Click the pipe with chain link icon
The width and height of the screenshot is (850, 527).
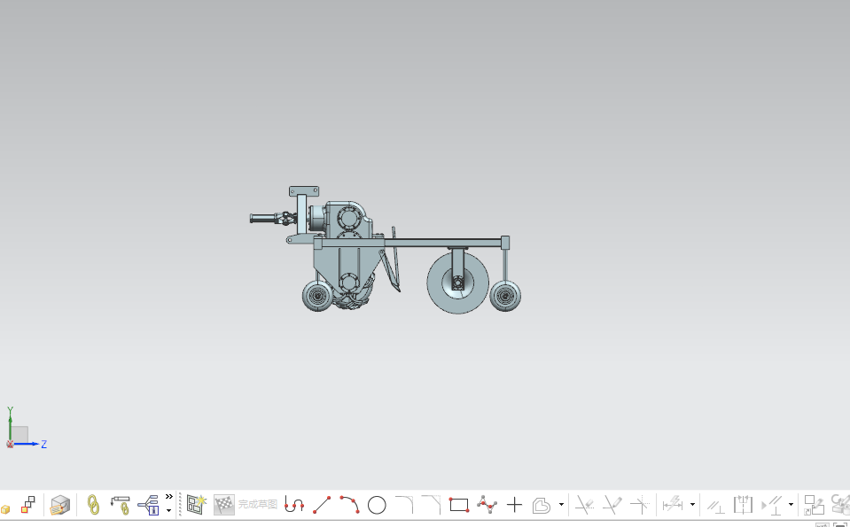click(x=121, y=505)
